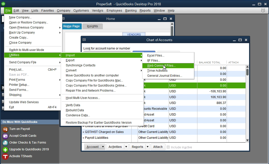Click the Turn on Payroll link
The height and width of the screenshot is (164, 269).
click(x=20, y=129)
